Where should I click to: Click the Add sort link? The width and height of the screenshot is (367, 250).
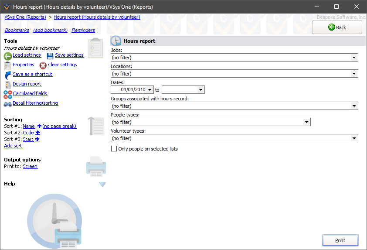coord(13,146)
